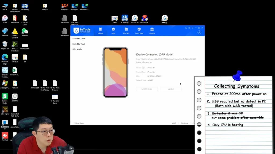275x154 pixels.
Task: Select the Smart Flash tab
Action: [139, 31]
